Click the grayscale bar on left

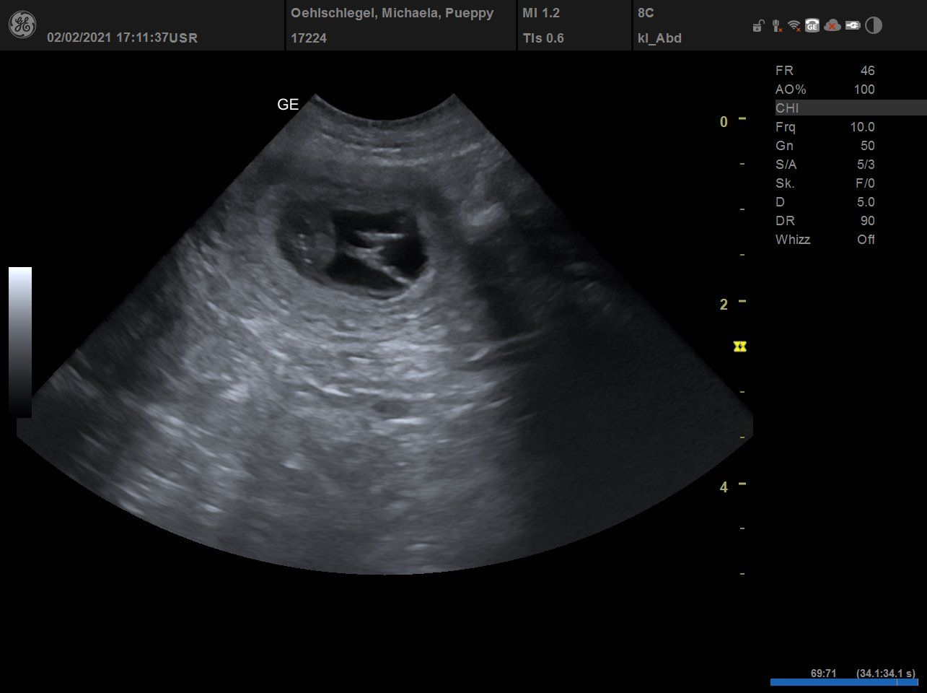coord(20,342)
